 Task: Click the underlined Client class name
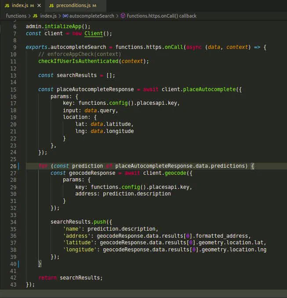coord(94,33)
